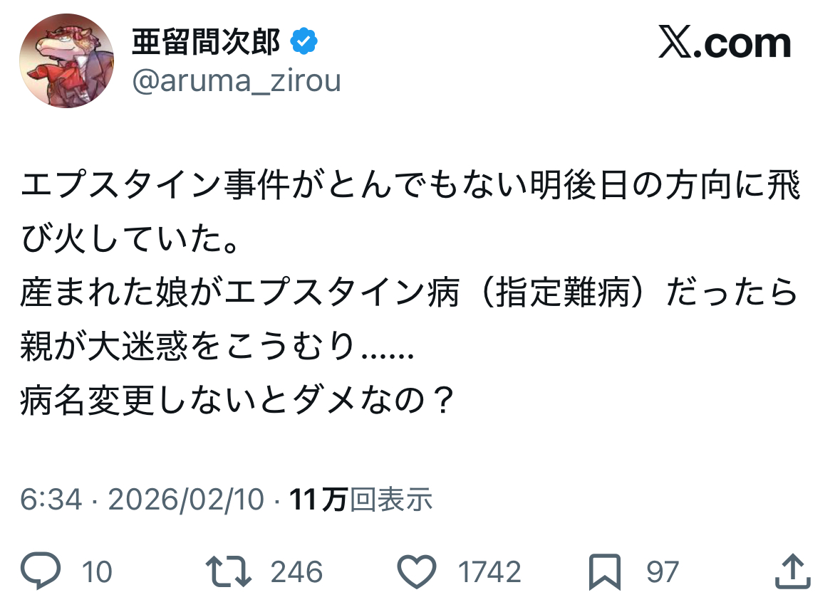Click the 6:34 timestamp

tap(51, 499)
